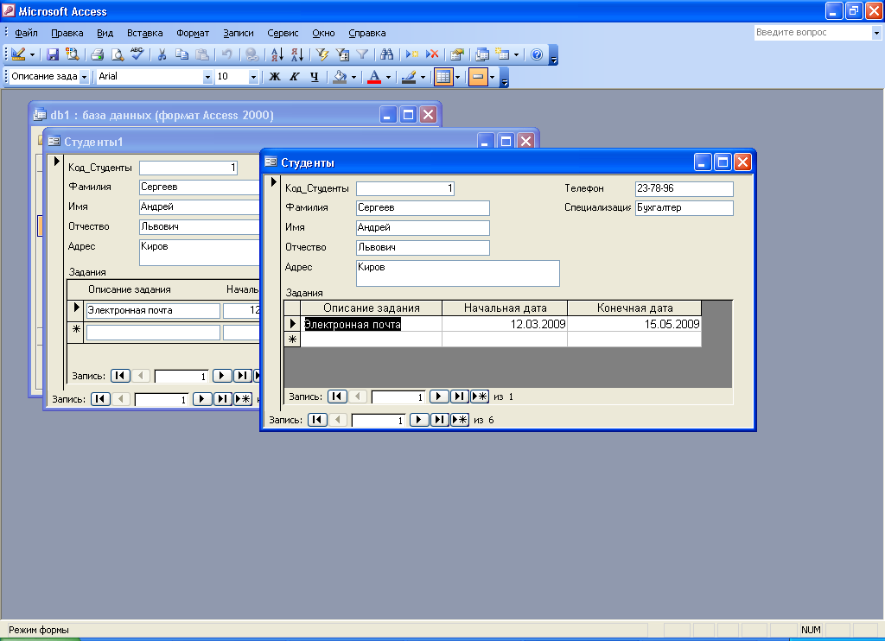Sort records ascending А-Я

[277, 54]
